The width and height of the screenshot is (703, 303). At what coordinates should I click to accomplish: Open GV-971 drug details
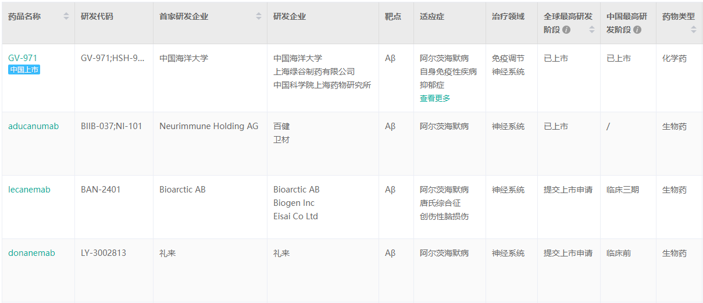(23, 58)
